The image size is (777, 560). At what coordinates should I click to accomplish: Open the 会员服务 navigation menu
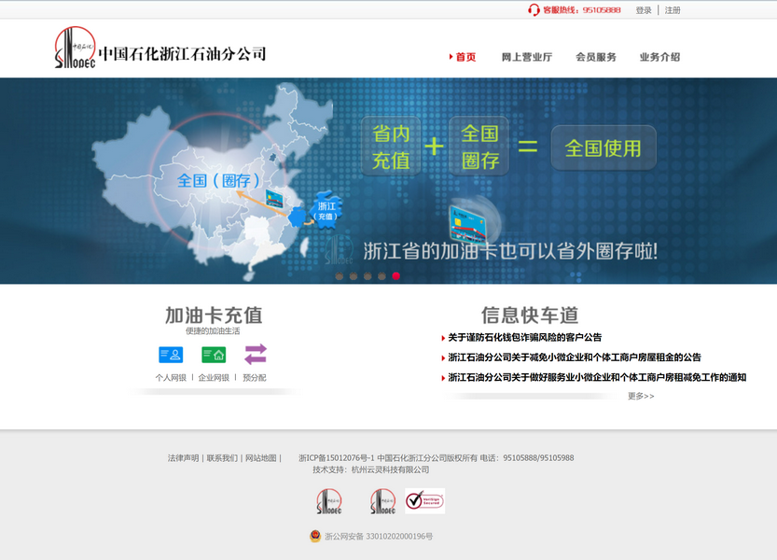(x=596, y=57)
